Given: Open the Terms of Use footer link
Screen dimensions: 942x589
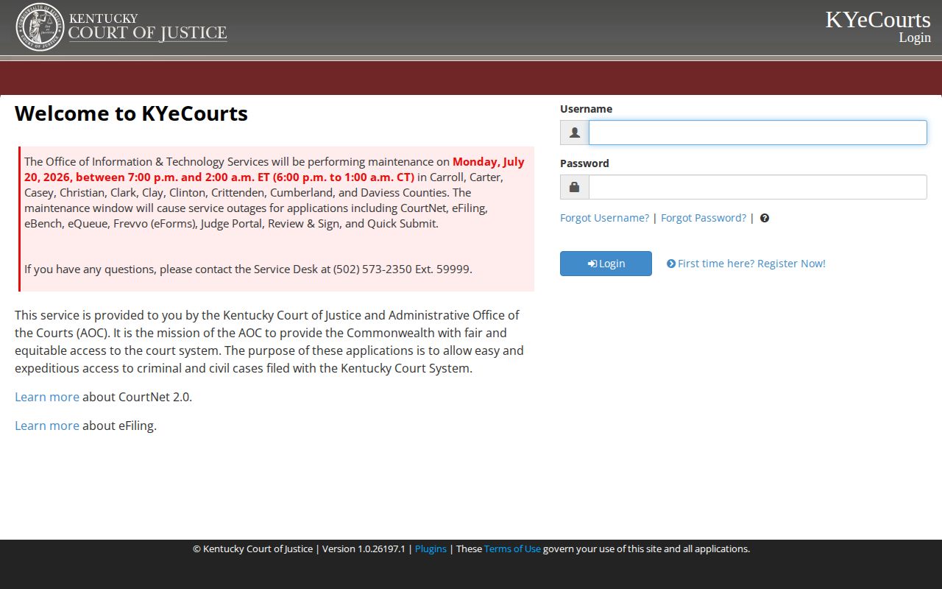Looking at the screenshot, I should 512,549.
